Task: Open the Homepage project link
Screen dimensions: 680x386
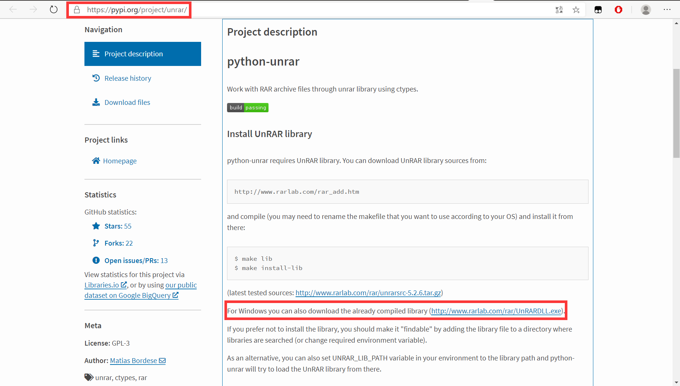Action: tap(119, 161)
